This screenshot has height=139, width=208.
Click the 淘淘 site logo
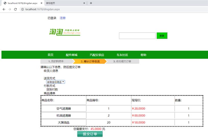[65, 32]
